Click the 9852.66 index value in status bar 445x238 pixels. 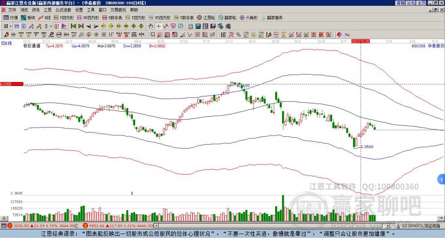(97, 226)
